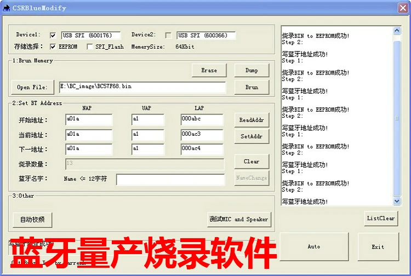The image size is (411, 276).
Task: Toggle the Device1 checkbox
Action: [x=53, y=35]
